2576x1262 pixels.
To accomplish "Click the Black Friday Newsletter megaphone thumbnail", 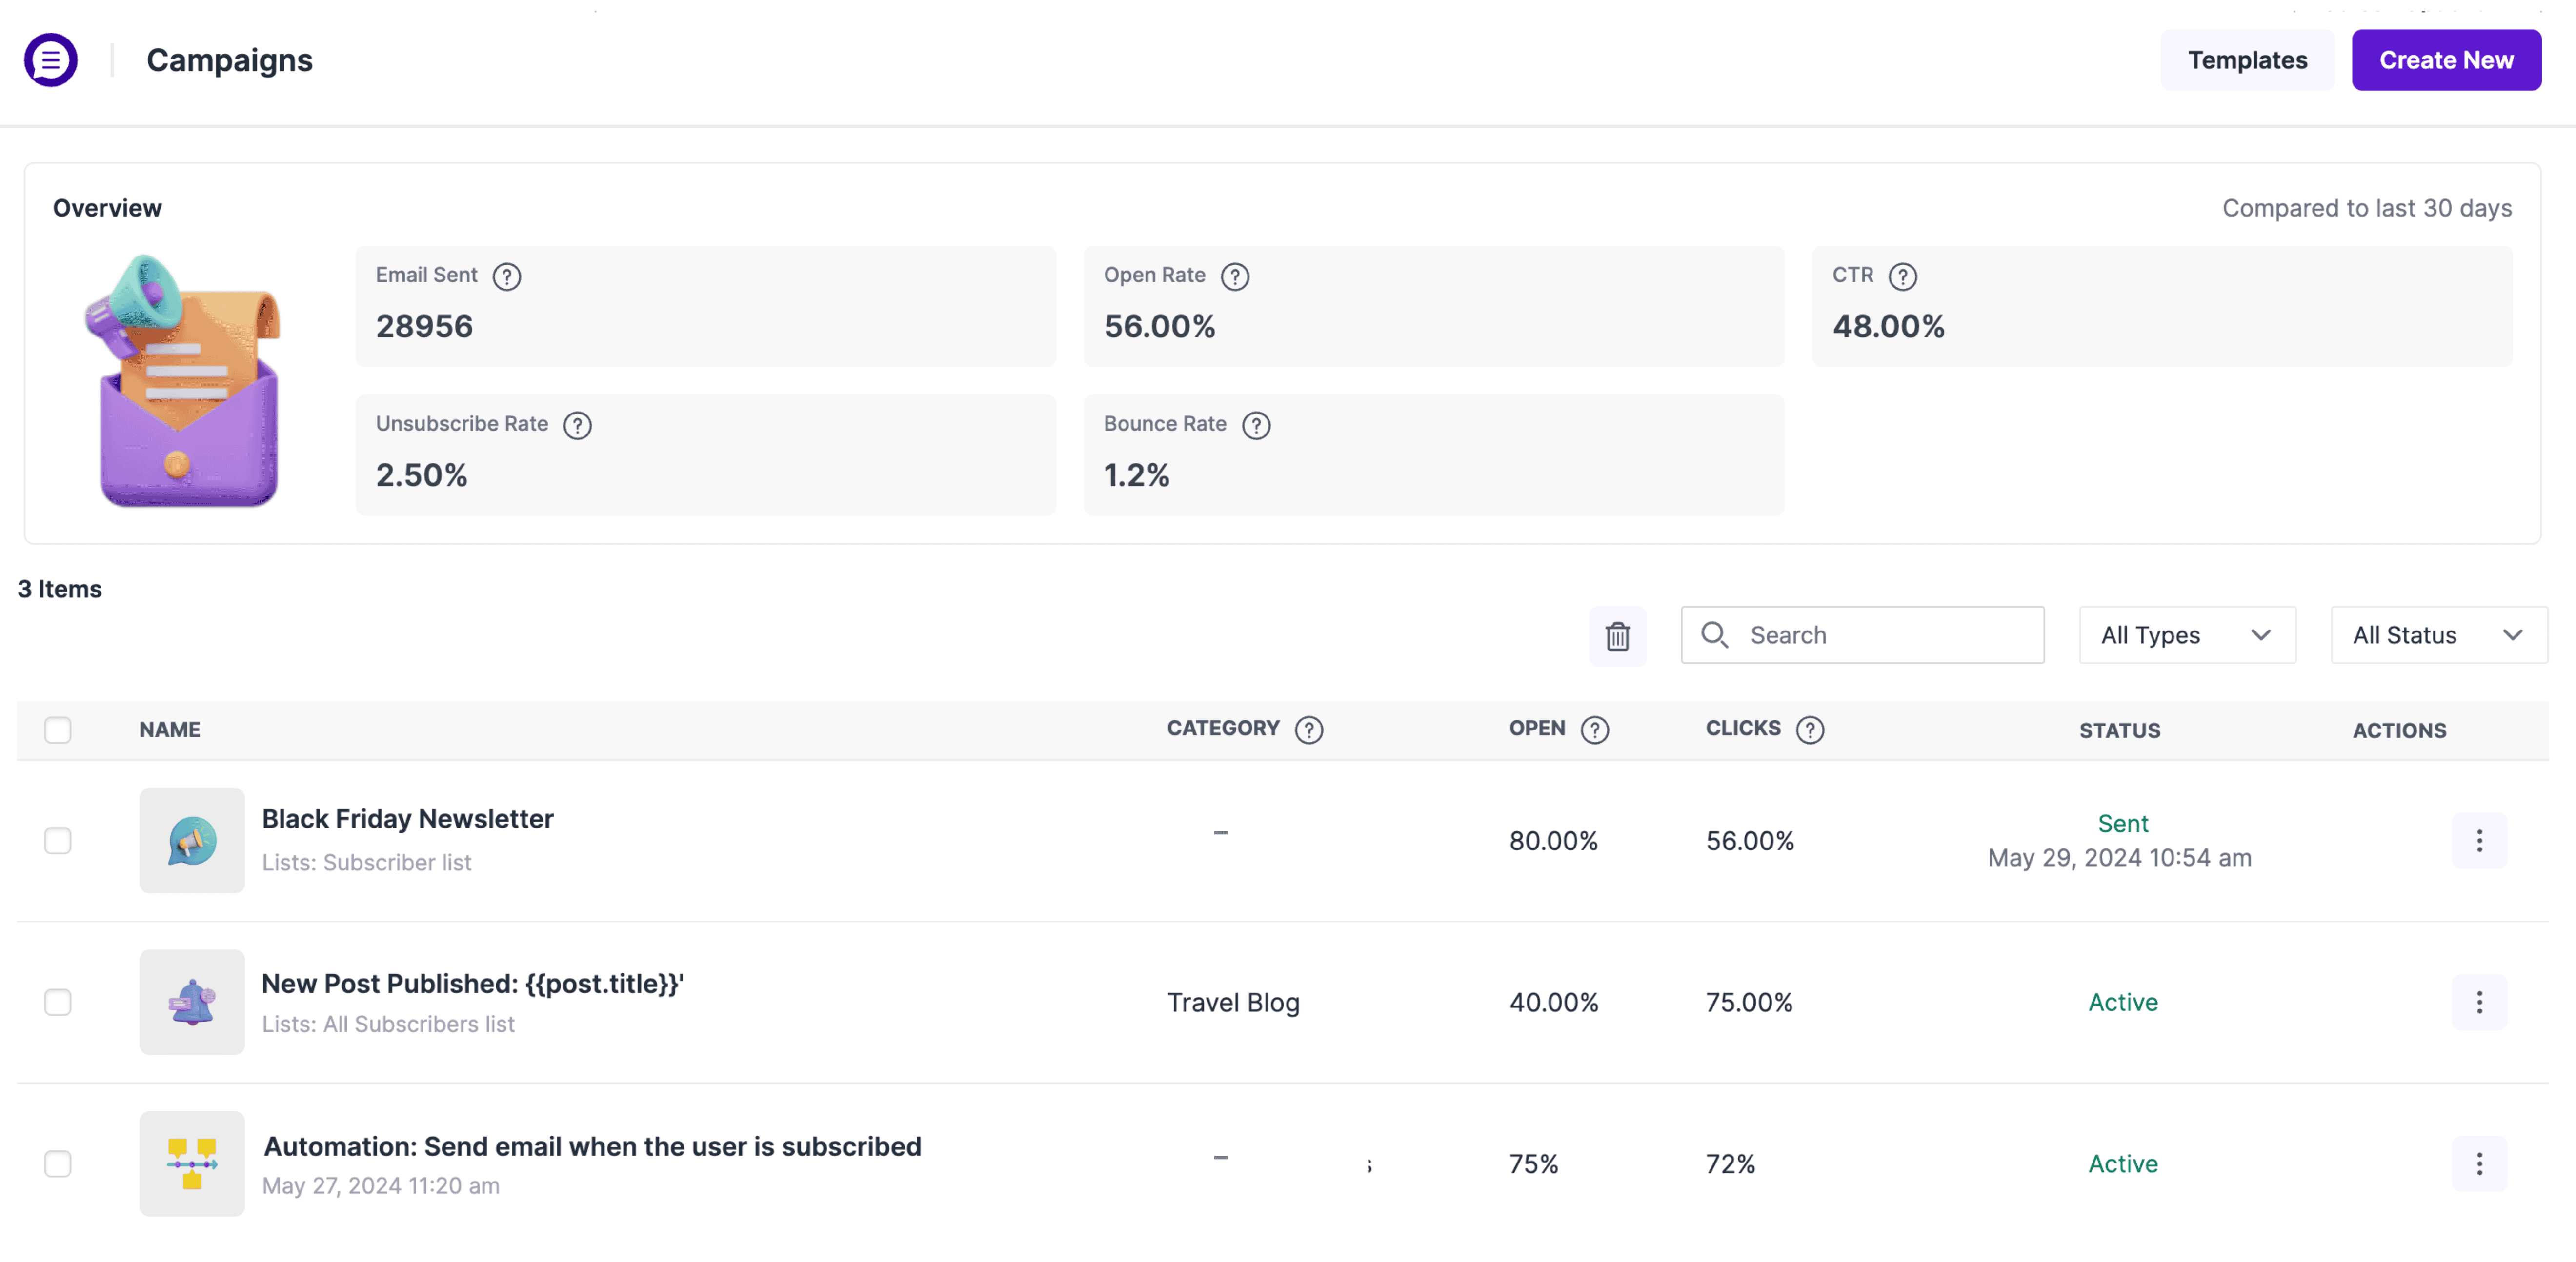I will [x=192, y=840].
